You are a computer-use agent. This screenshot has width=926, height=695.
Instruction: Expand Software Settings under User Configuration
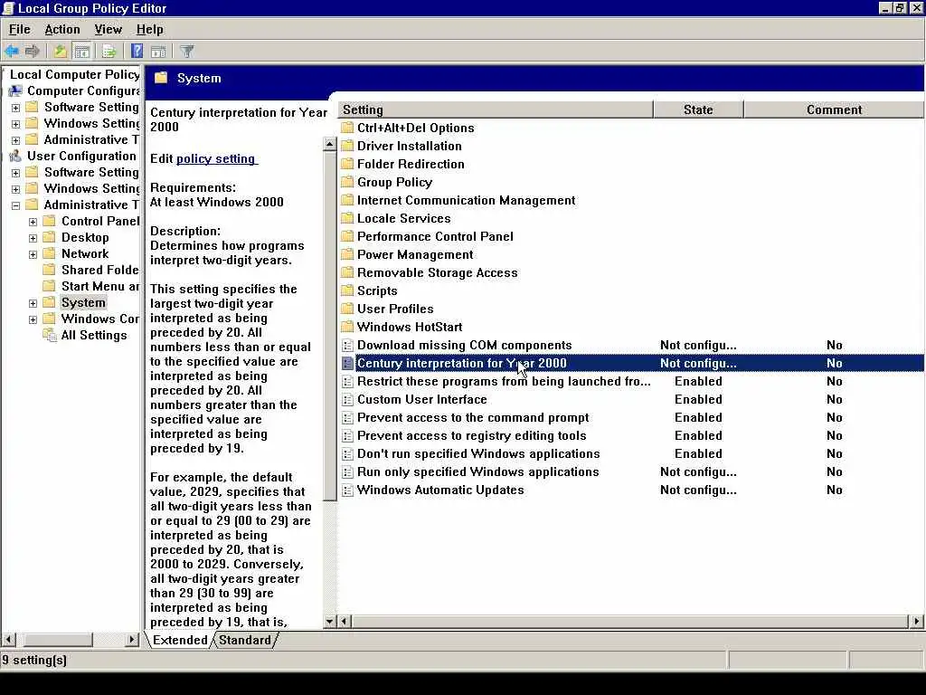pyautogui.click(x=16, y=173)
